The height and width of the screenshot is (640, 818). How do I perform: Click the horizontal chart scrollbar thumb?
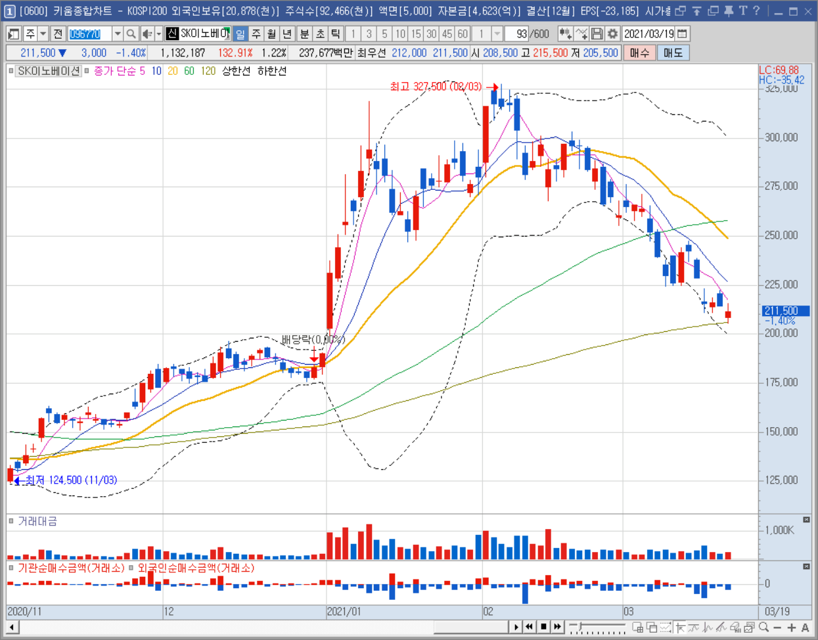point(471,627)
